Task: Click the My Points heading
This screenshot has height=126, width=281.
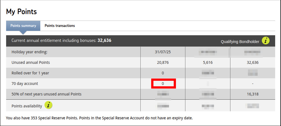Action: (21, 12)
